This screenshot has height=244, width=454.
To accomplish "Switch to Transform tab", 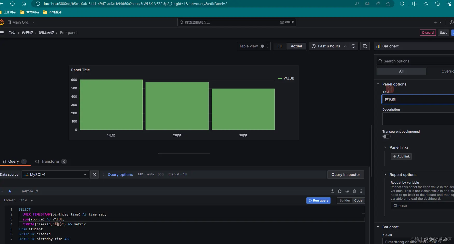I will (51, 161).
